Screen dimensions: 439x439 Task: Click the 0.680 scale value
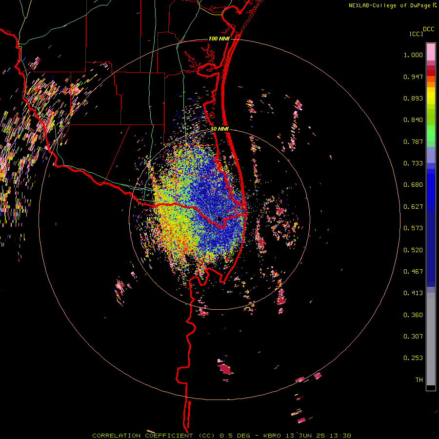[413, 185]
